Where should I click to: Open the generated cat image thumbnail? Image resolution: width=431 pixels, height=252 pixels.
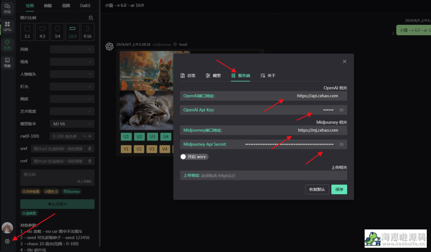coord(147,90)
